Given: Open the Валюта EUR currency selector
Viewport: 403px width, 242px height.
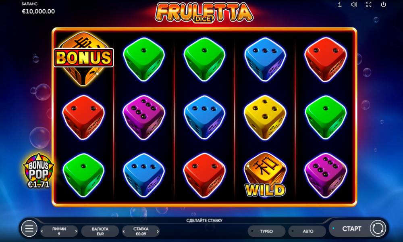Looking at the screenshot, I should pyautogui.click(x=100, y=231).
